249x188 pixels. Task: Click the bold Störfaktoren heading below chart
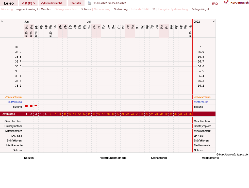tap(159, 158)
